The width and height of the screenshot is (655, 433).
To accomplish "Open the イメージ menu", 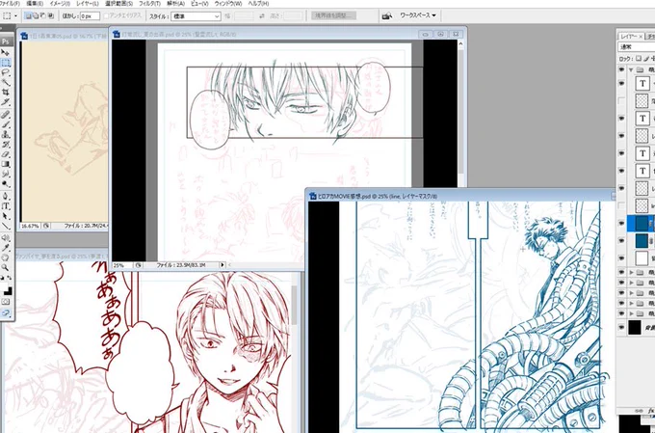I will coord(60,3).
